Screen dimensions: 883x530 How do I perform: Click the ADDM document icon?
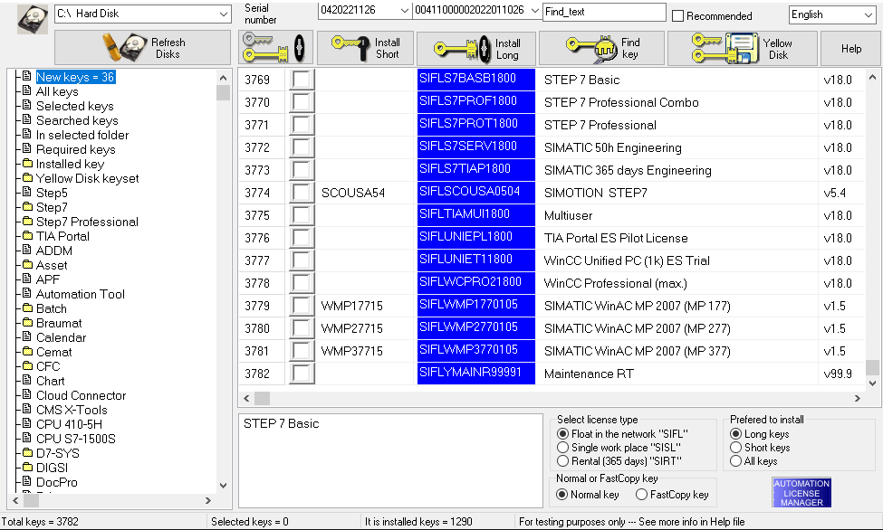click(x=27, y=250)
